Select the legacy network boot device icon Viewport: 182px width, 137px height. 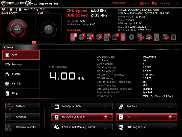(173, 37)
